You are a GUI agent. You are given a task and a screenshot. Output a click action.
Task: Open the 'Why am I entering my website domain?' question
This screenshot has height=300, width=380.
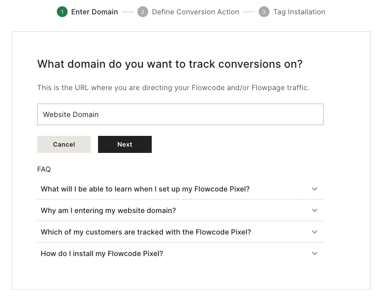(x=108, y=210)
